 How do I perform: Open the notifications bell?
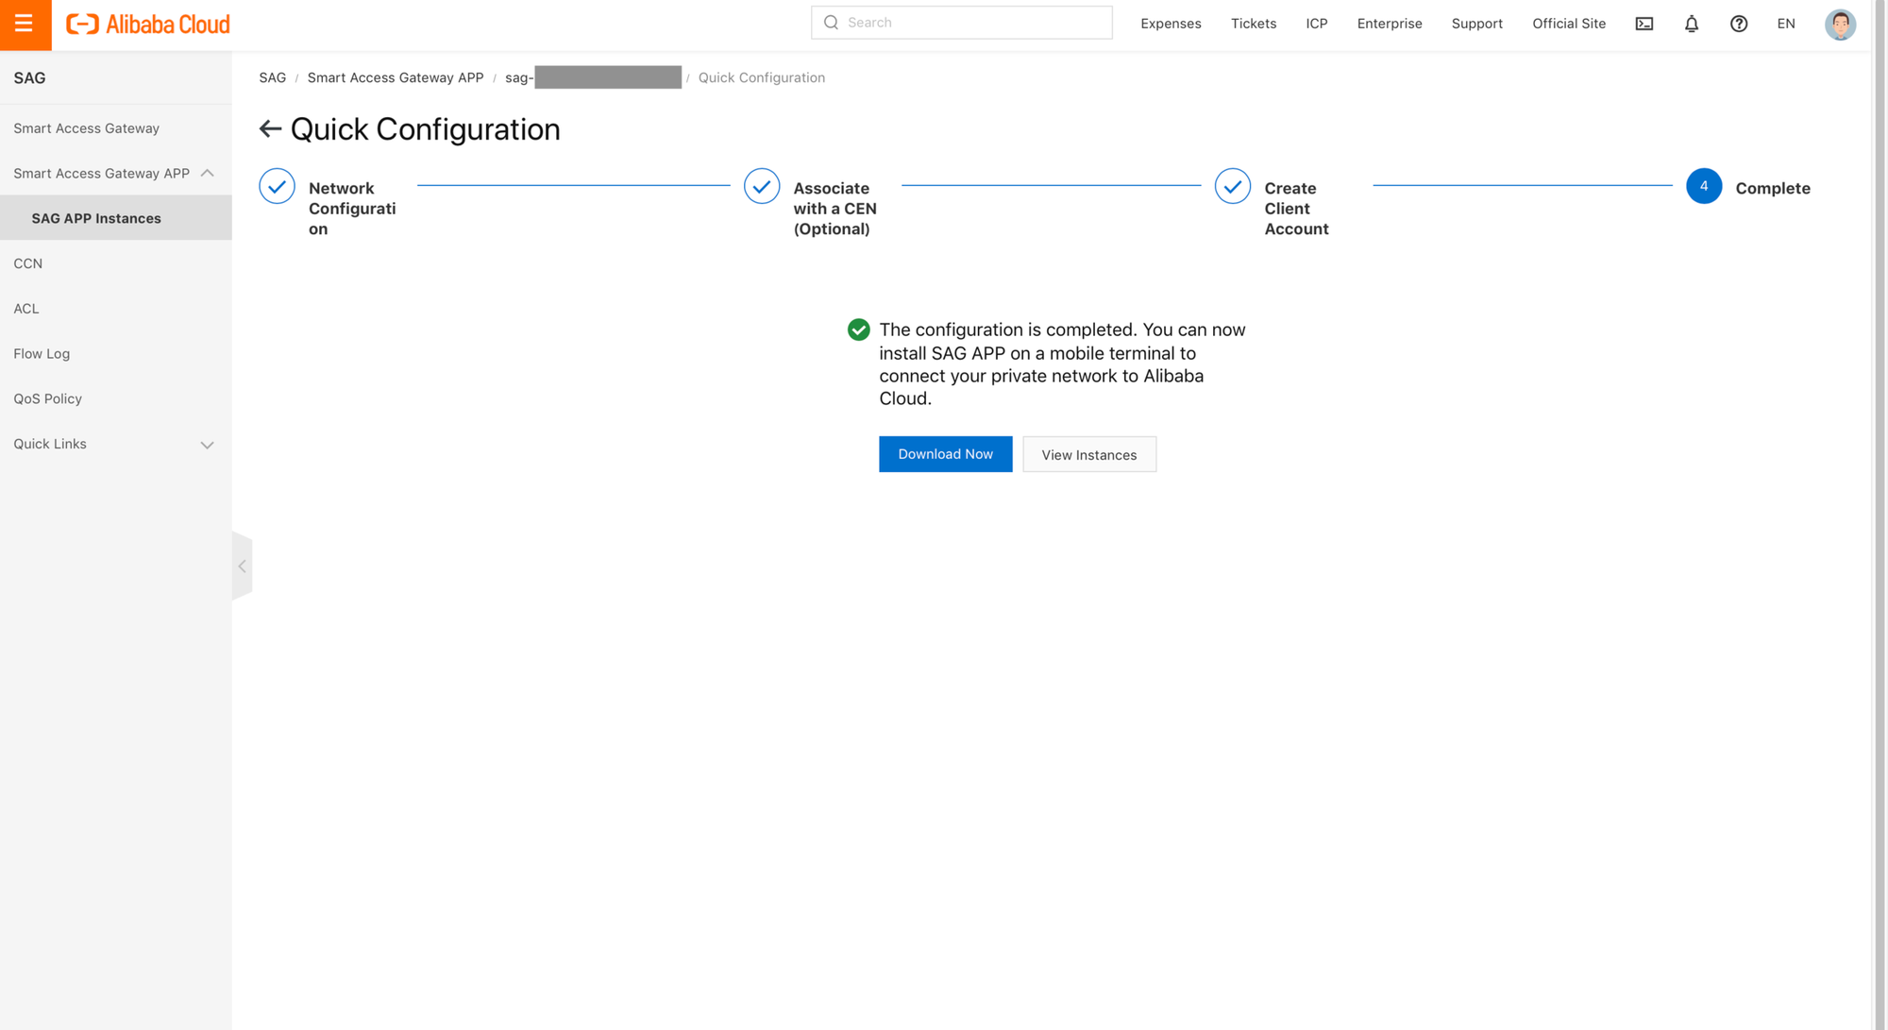1691,24
